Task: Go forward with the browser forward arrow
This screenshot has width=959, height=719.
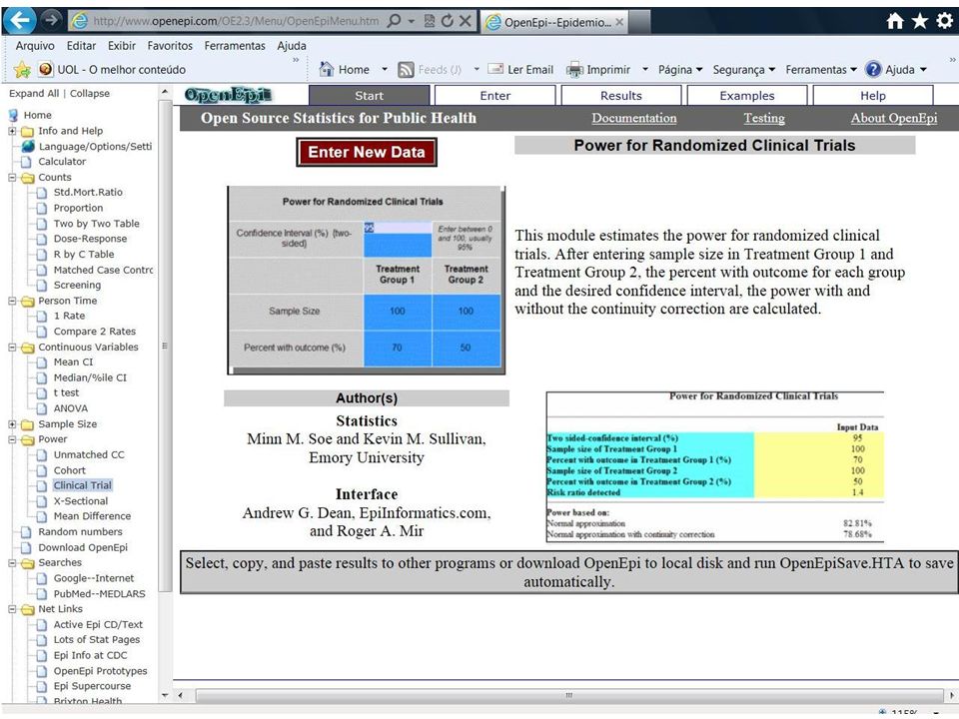Action: (51, 20)
